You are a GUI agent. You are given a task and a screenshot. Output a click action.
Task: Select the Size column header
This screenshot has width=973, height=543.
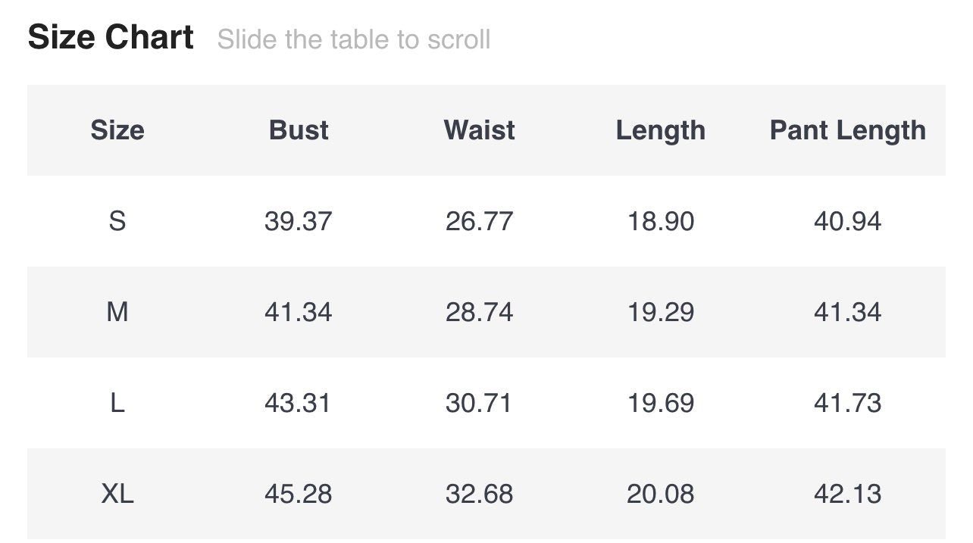click(x=117, y=130)
